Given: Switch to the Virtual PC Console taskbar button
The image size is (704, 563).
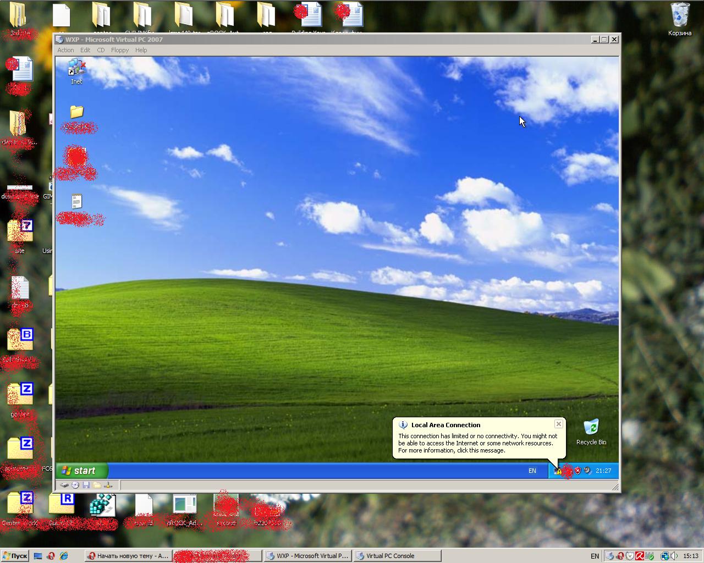Looking at the screenshot, I should click(x=397, y=556).
